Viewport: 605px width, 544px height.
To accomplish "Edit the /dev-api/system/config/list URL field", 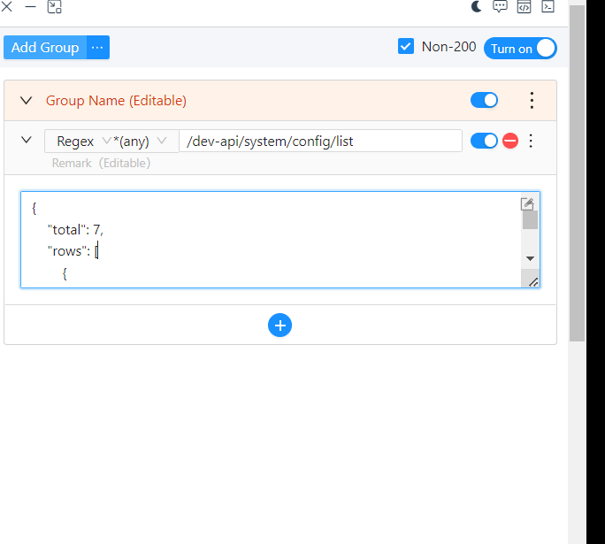I will 320,142.
